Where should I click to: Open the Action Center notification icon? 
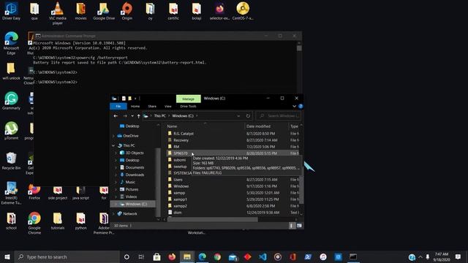[x=458, y=256]
